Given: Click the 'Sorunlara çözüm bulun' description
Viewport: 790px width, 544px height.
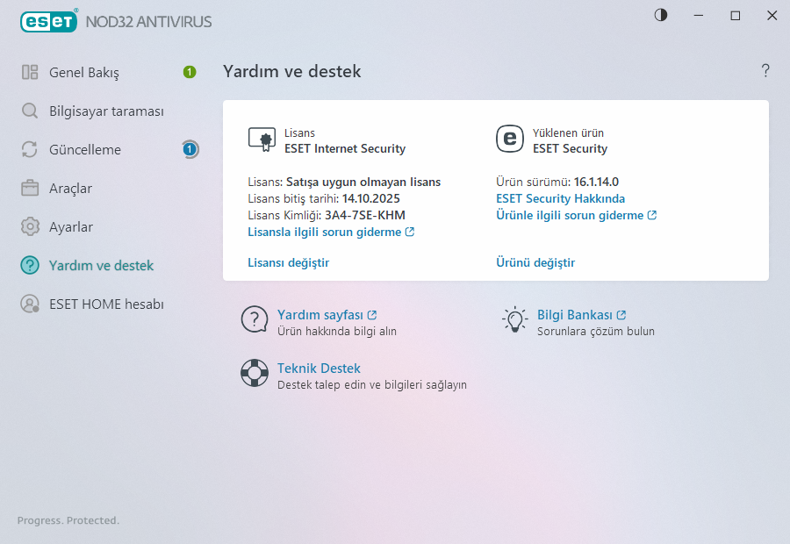Looking at the screenshot, I should (596, 331).
